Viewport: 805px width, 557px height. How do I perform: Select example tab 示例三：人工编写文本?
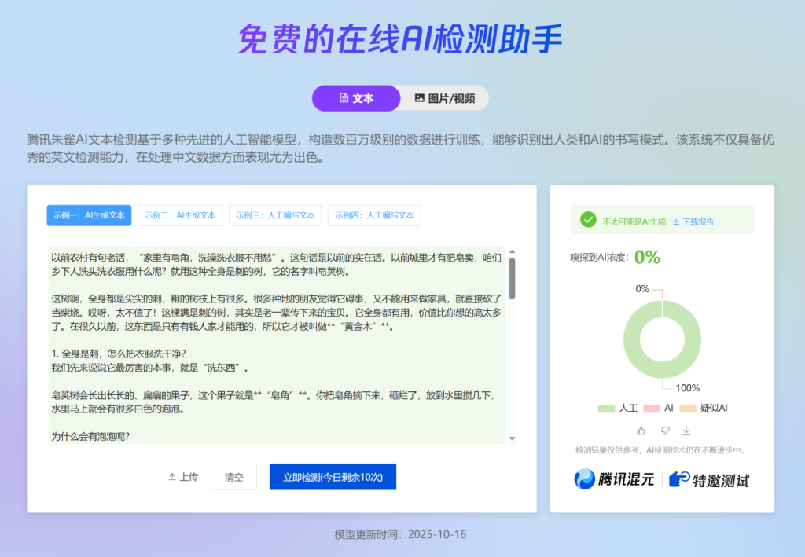pos(275,215)
